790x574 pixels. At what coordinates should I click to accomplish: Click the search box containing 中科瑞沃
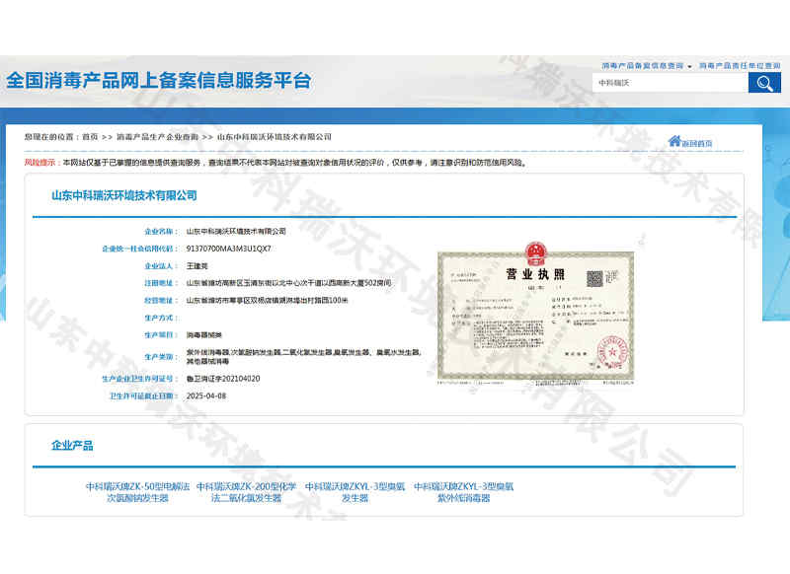pos(670,83)
